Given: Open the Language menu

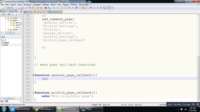Looking at the screenshot, I should [x=37, y=5].
